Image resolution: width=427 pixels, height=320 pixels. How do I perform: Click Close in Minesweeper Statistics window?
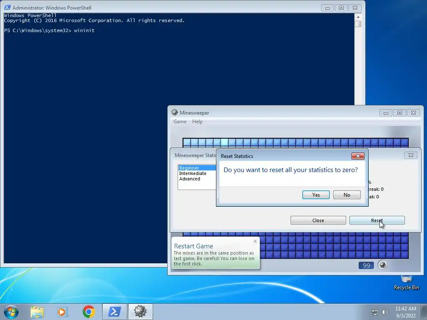point(318,220)
